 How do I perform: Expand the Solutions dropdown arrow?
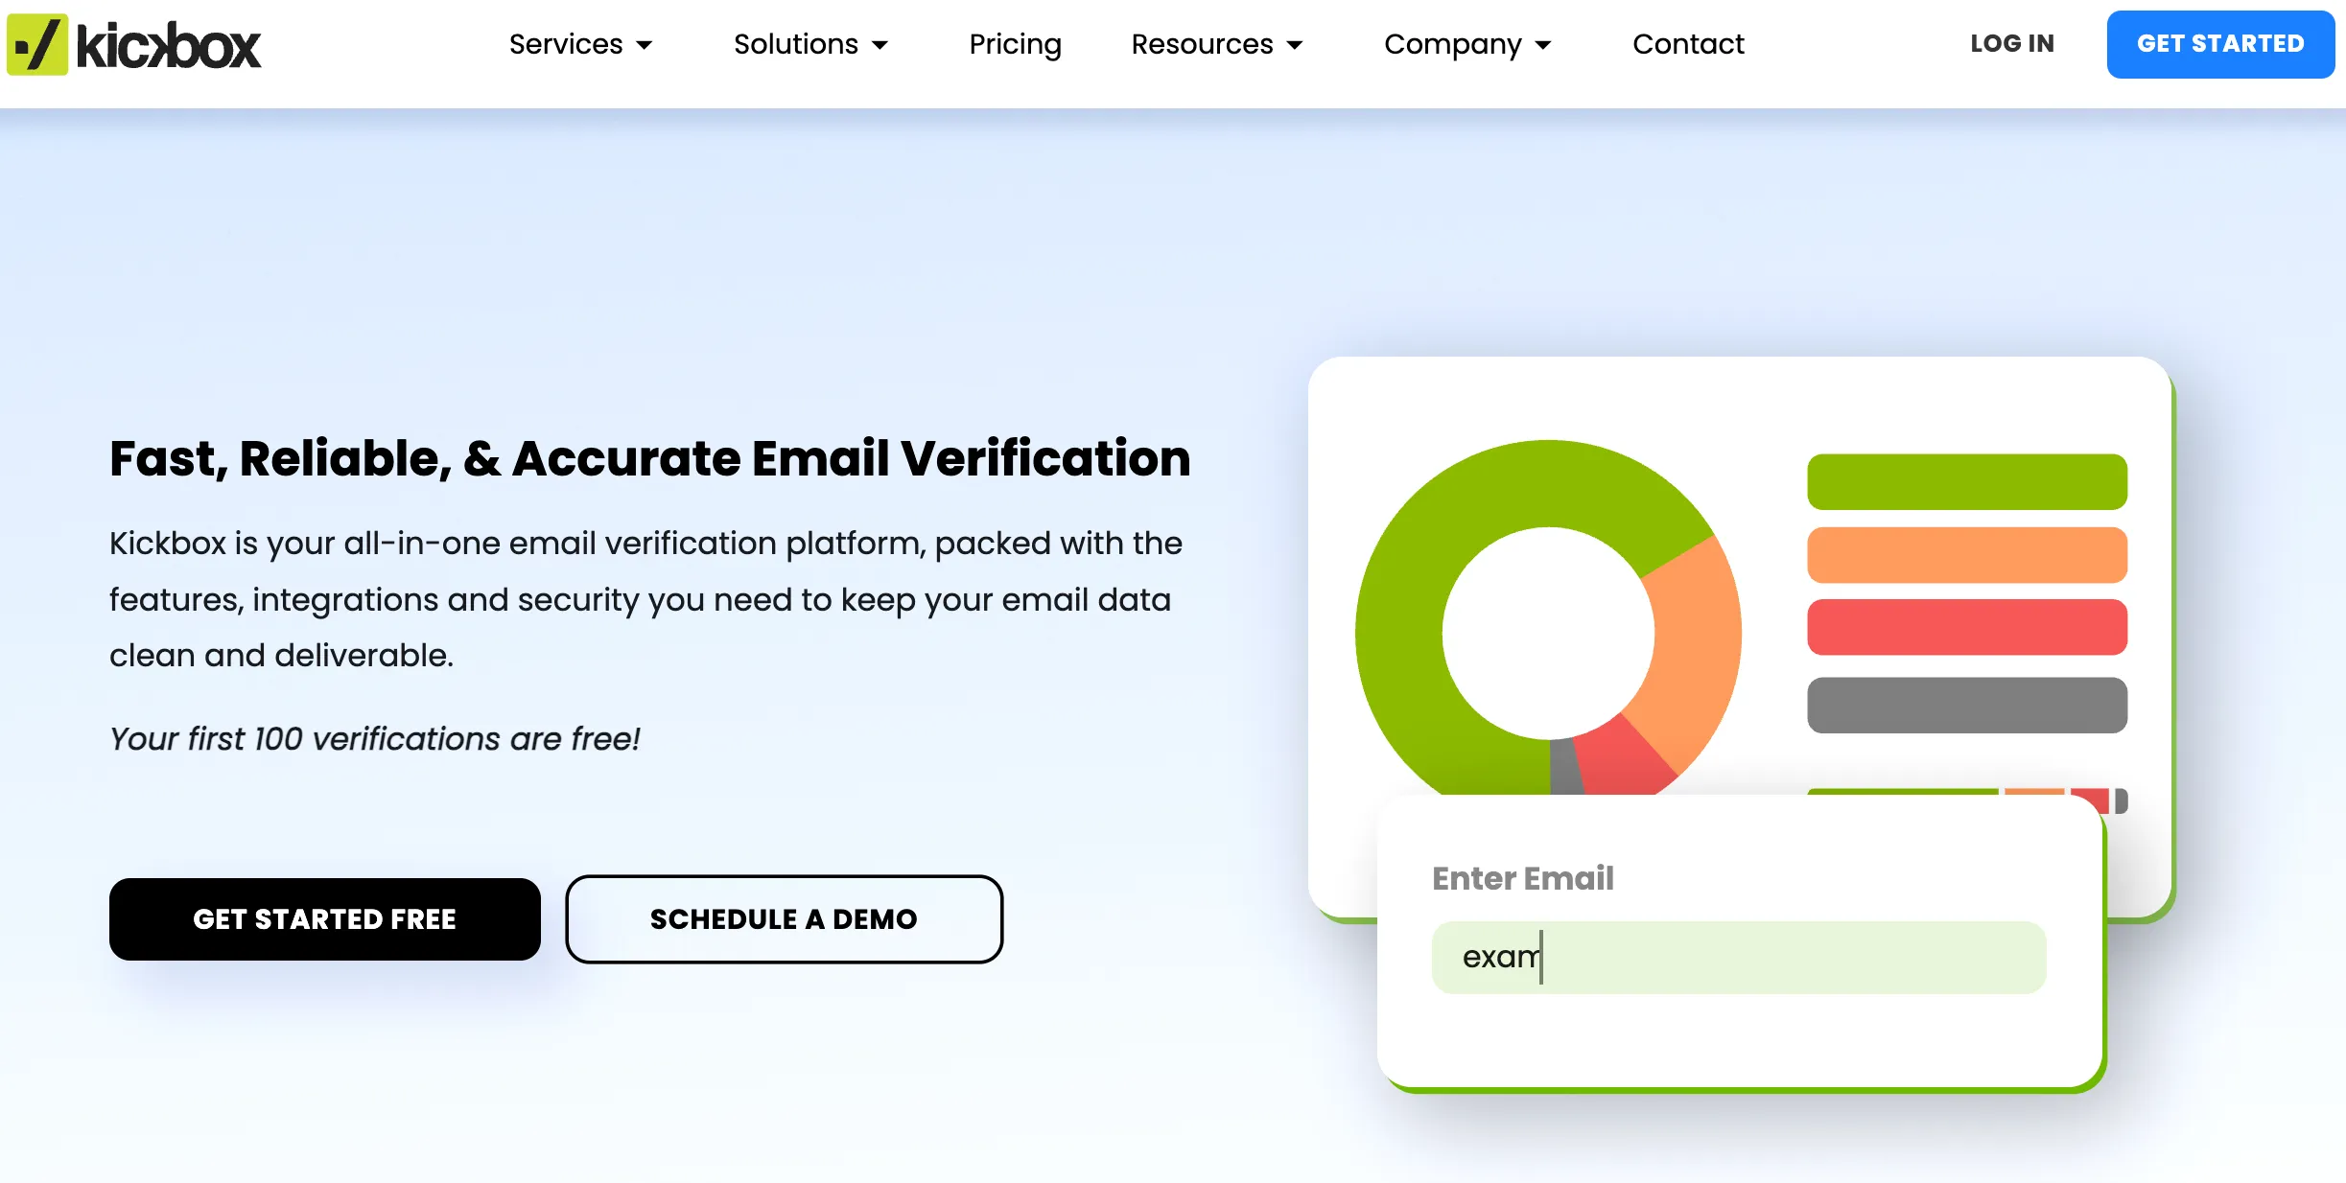pyautogui.click(x=880, y=45)
